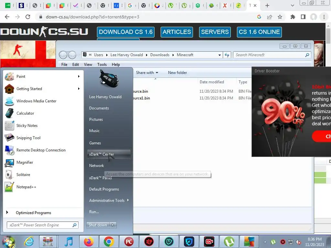Image resolution: width=331 pixels, height=248 pixels.
Task: Open Chrome's tab search dropdown
Action: 292,5
